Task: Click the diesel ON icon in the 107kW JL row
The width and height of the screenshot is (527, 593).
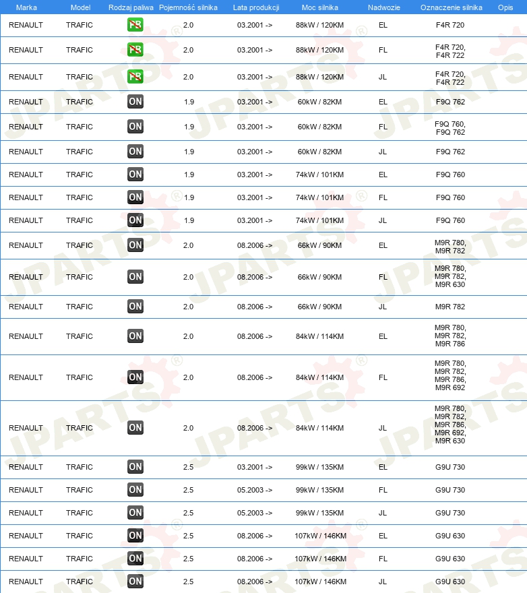Action: 135,582
